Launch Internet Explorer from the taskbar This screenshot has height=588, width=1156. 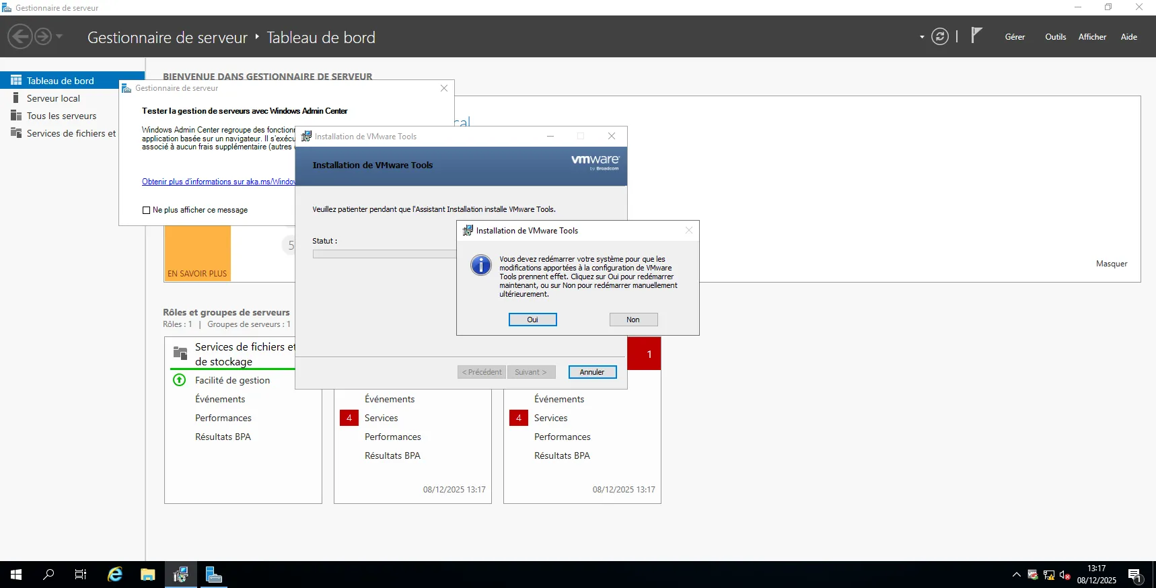(x=115, y=575)
